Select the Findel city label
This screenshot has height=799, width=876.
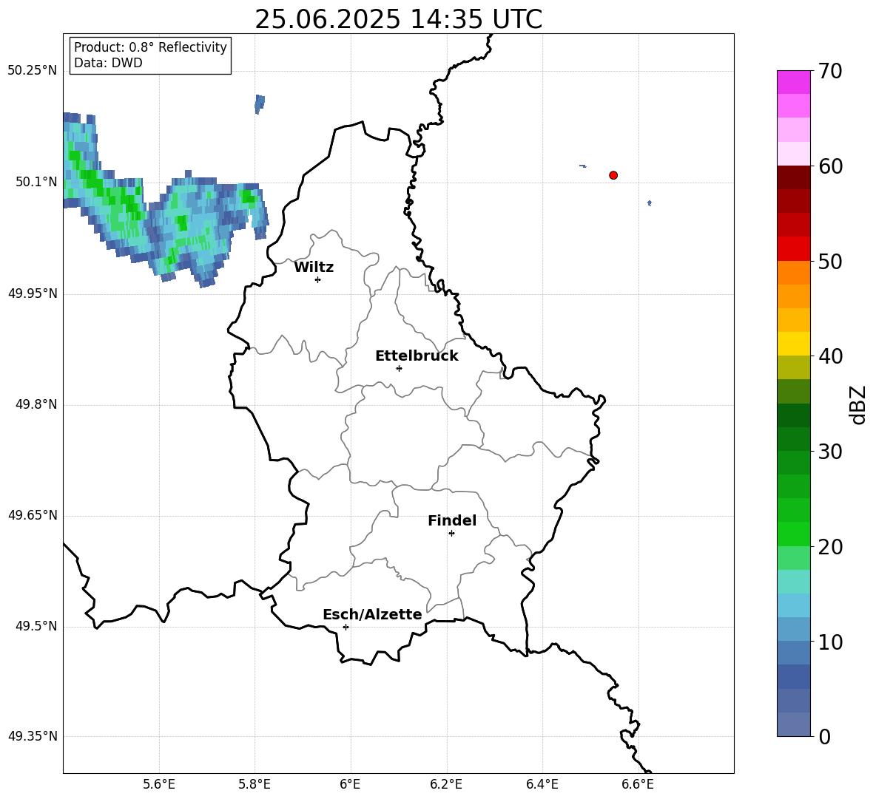point(452,520)
